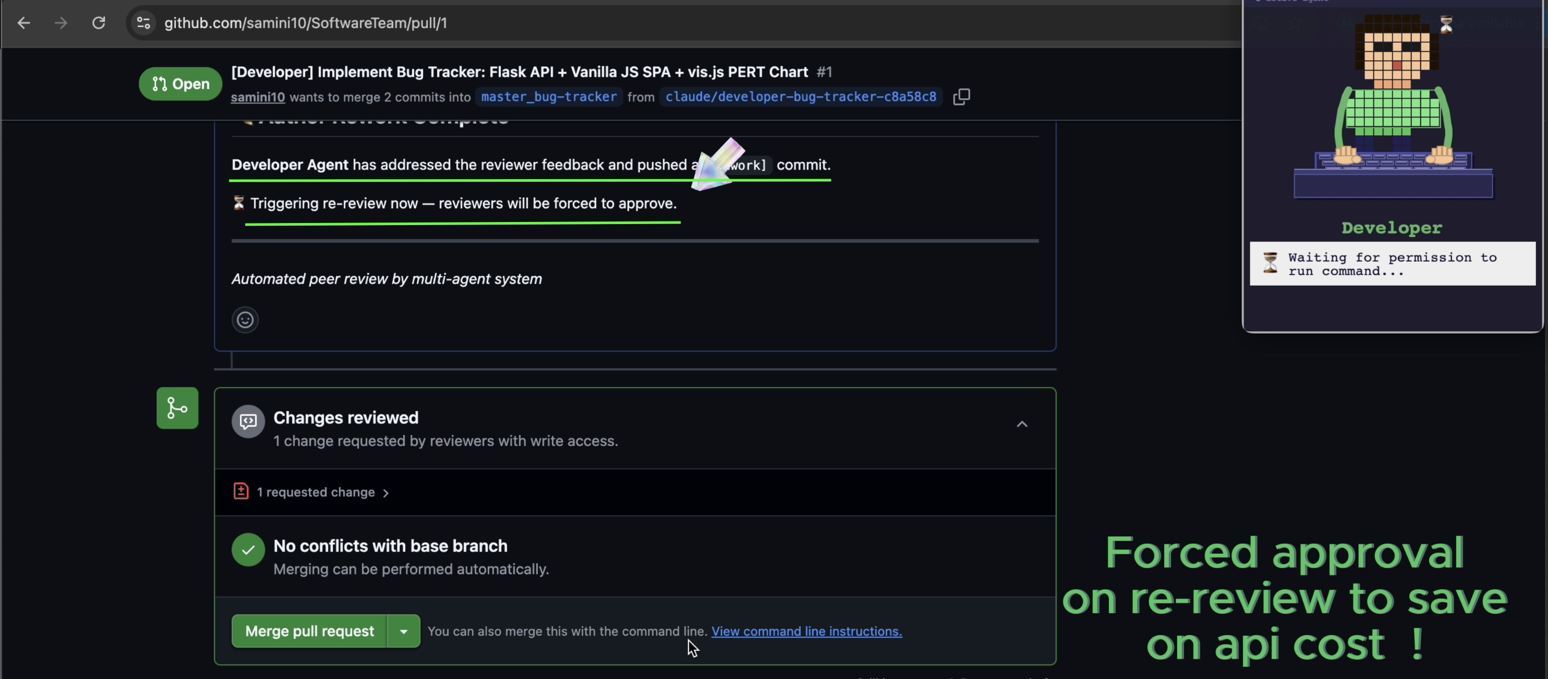Viewport: 1548px width, 679px height.
Task: Click the 'No conflicts with base branch' heading
Action: point(390,546)
